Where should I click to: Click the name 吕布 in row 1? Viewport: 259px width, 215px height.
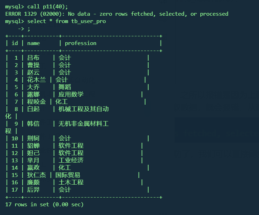(34, 58)
